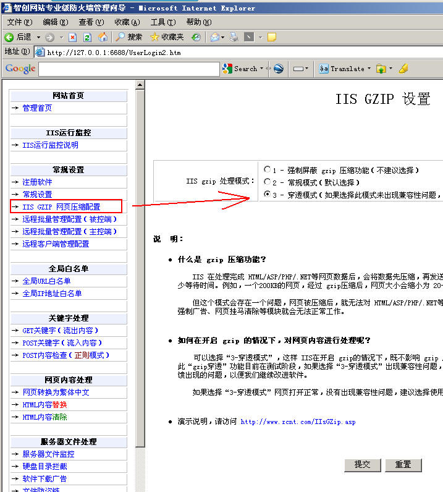Screen dimensions: 443x492
Task: Select option 1 强制屏蔽 gzip 压缩功能
Action: (x=267, y=169)
